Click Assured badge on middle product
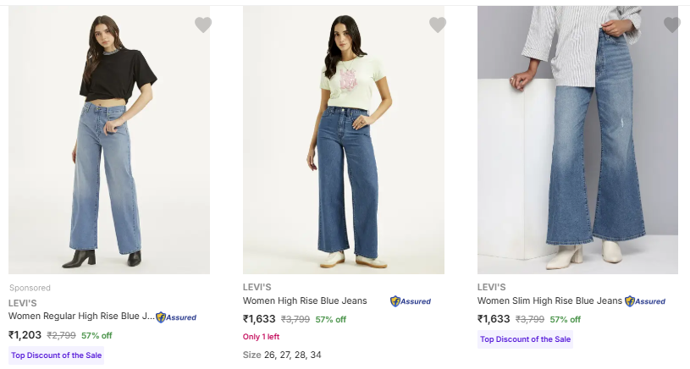 tap(411, 301)
